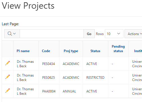142x102 pixels.
Task: Click the ANNUAL project type cell
Action: [x=69, y=91]
